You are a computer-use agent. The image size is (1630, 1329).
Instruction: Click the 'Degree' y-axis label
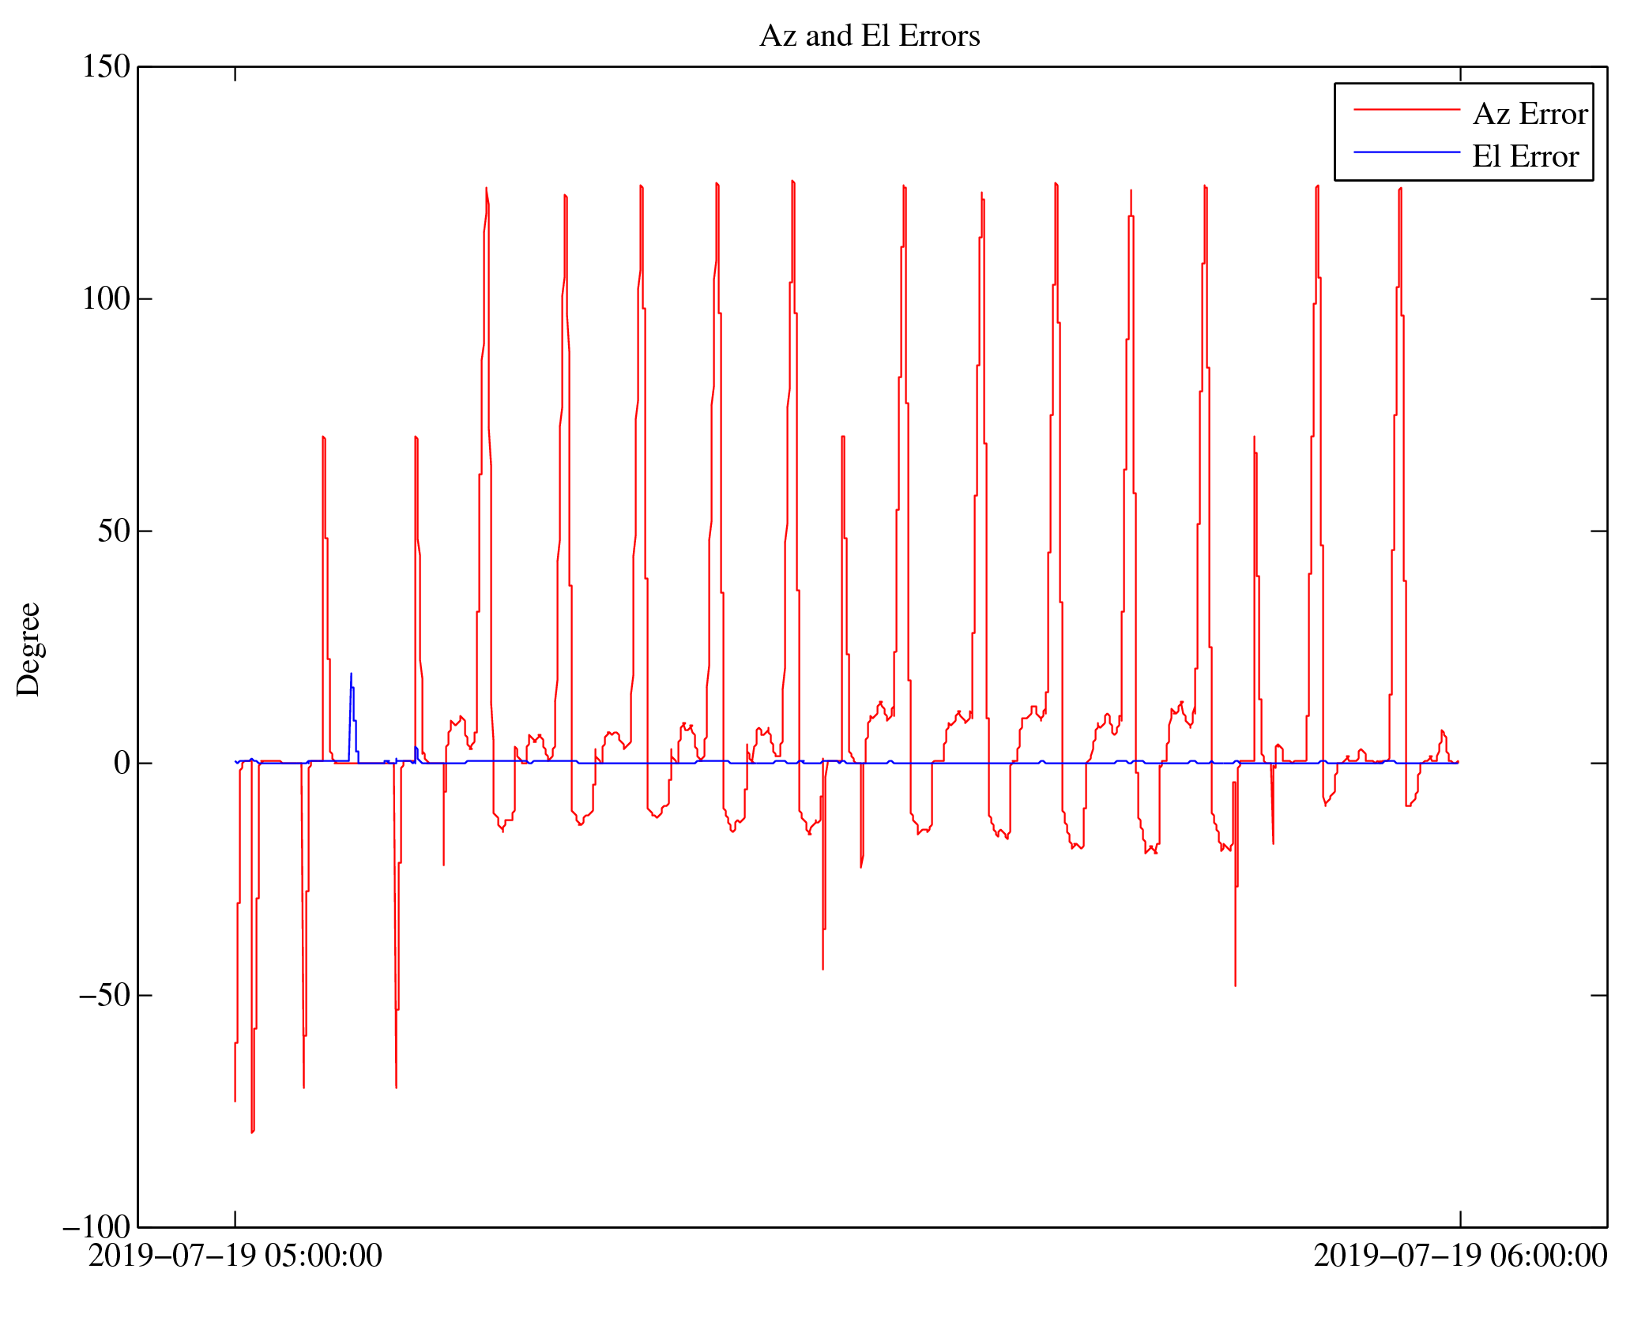tap(28, 649)
